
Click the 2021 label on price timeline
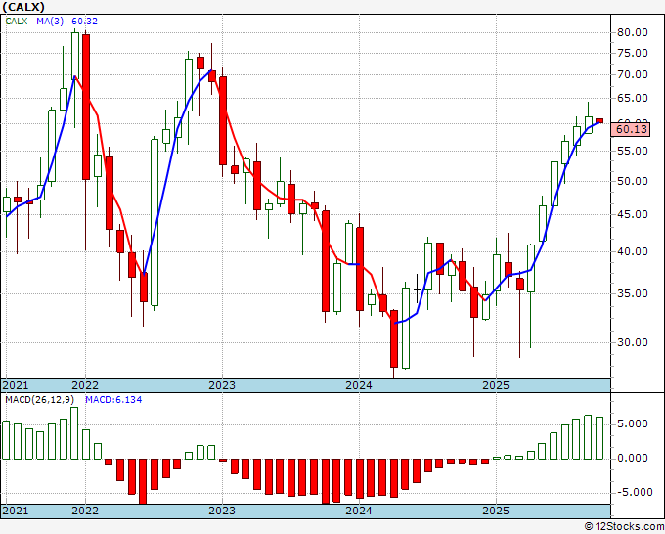tap(16, 385)
